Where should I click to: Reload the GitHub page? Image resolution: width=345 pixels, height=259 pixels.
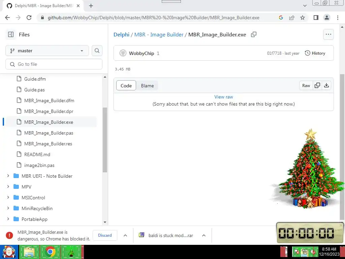[x=29, y=18]
